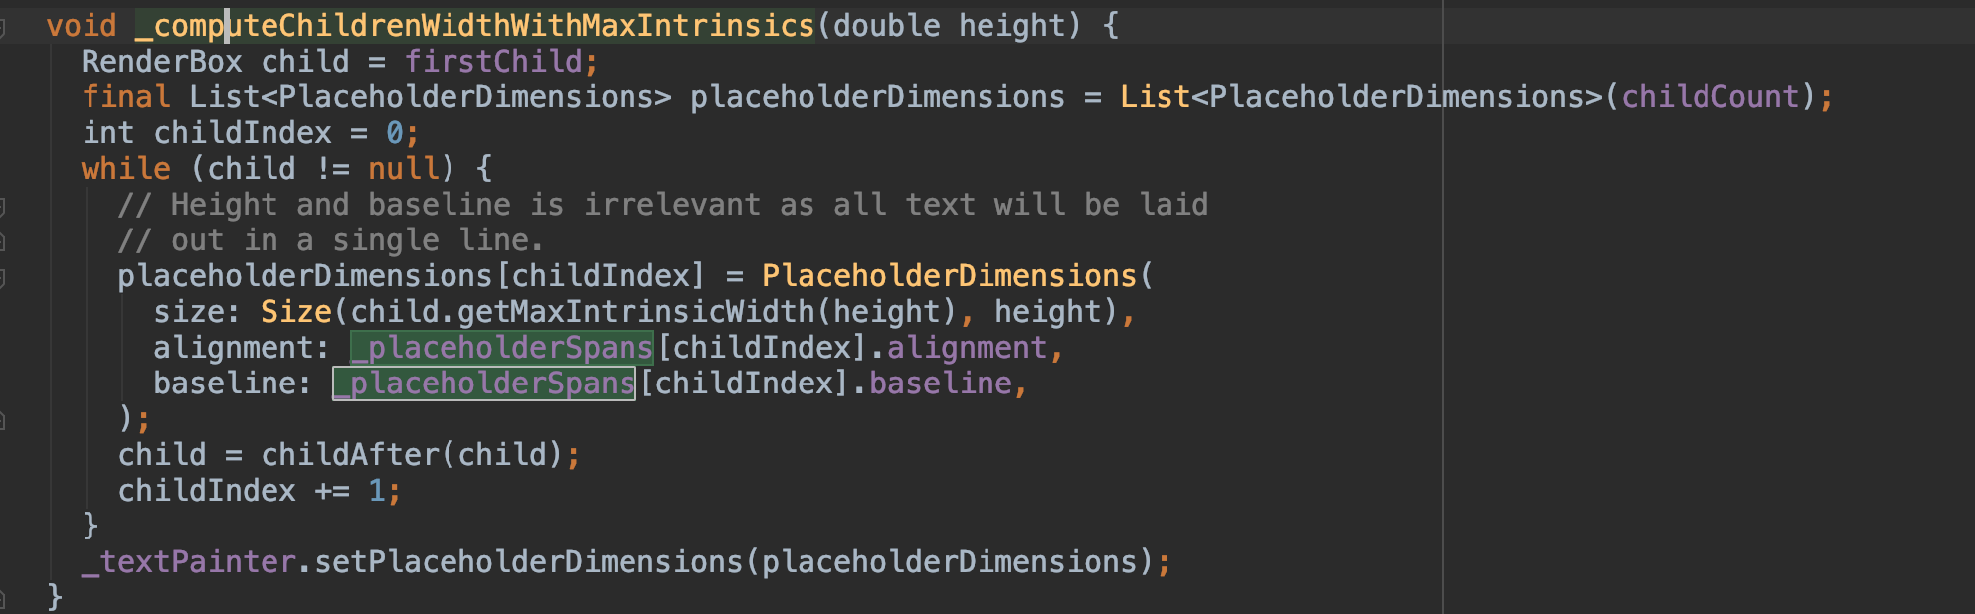Screen dimensions: 1975x614
Task: Click the _computeChildrenWidthWithMaxIntrinsics method name
Action: [474, 26]
